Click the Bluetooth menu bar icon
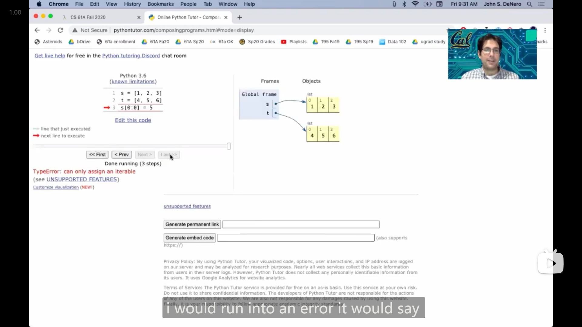 404,4
